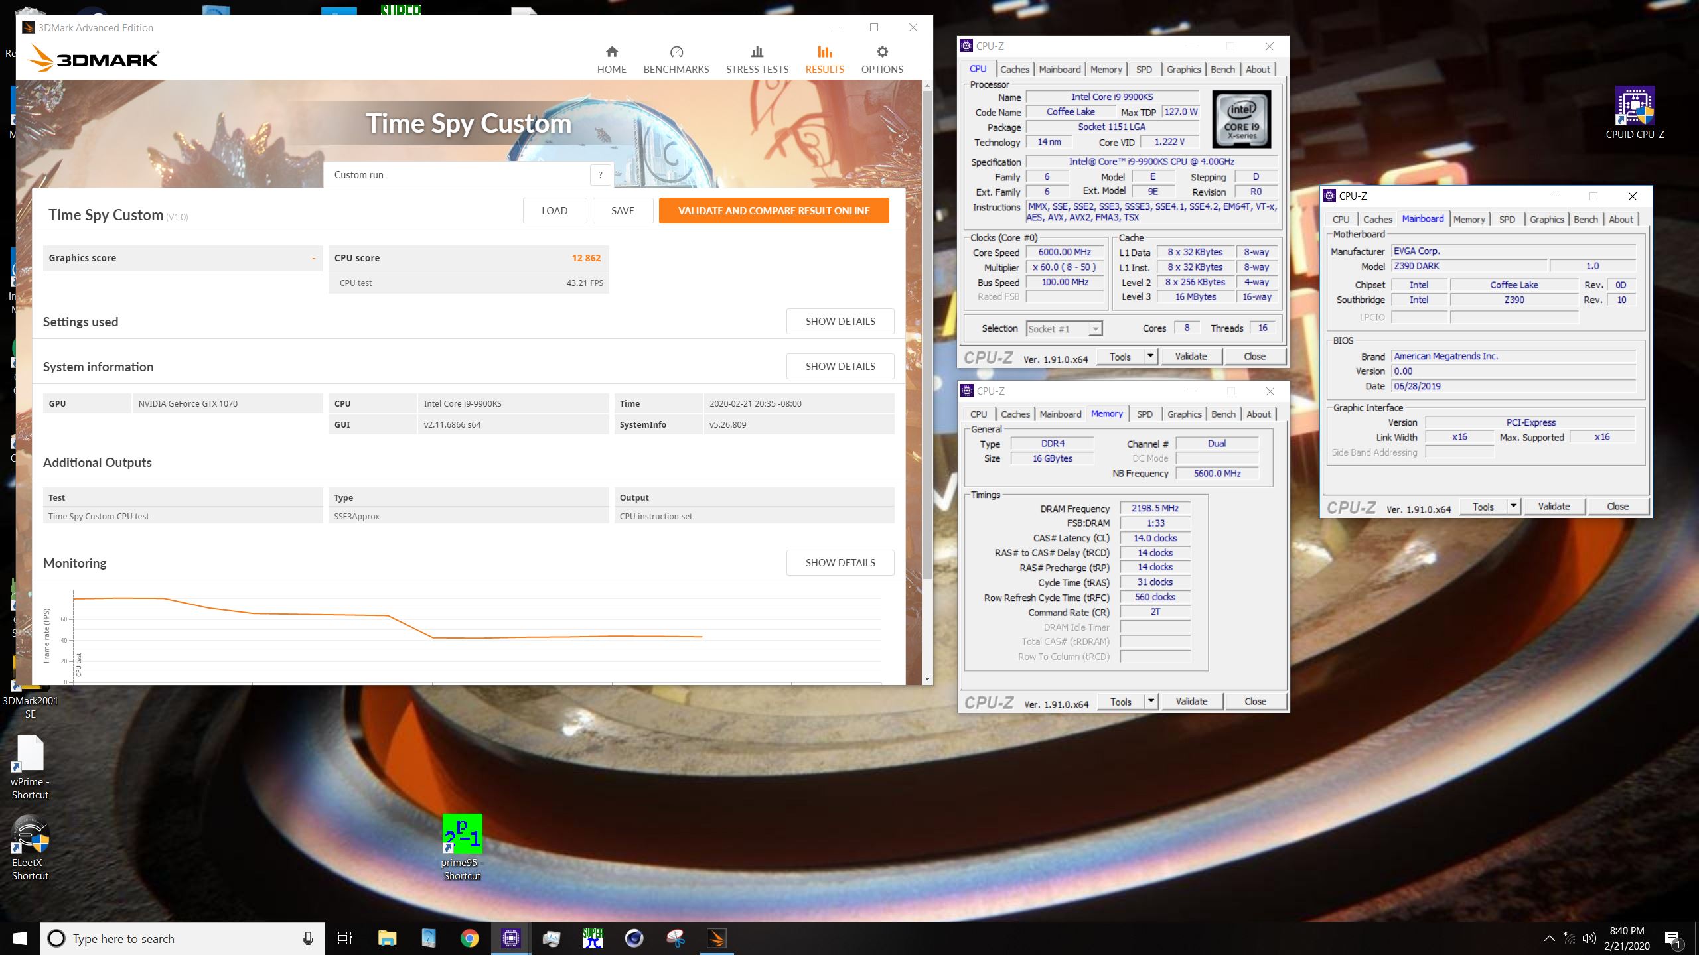The height and width of the screenshot is (955, 1699).
Task: Expand Tools dropdown arrow in CPU tab window
Action: pos(1150,357)
